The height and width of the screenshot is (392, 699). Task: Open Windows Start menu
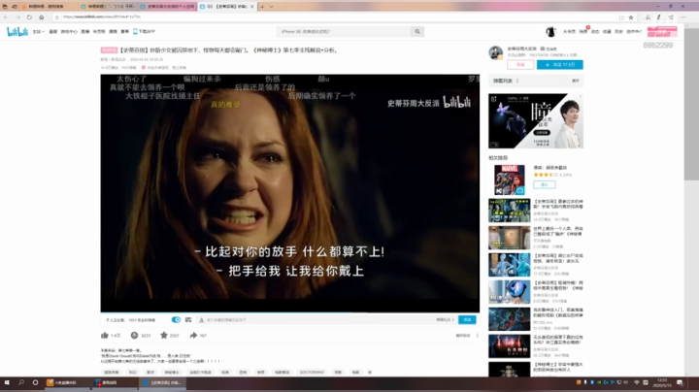7,382
